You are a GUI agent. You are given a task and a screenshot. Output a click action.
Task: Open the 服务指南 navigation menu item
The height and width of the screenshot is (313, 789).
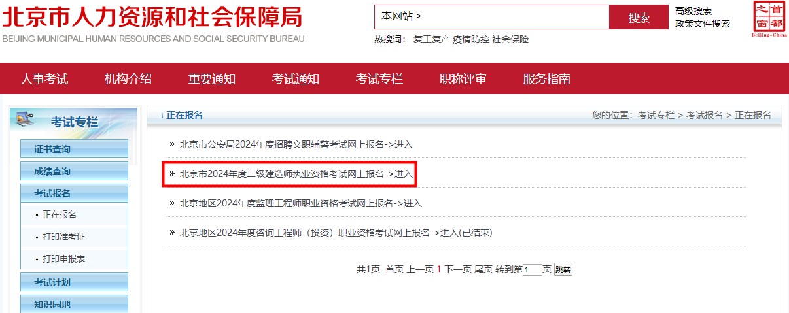[547, 79]
